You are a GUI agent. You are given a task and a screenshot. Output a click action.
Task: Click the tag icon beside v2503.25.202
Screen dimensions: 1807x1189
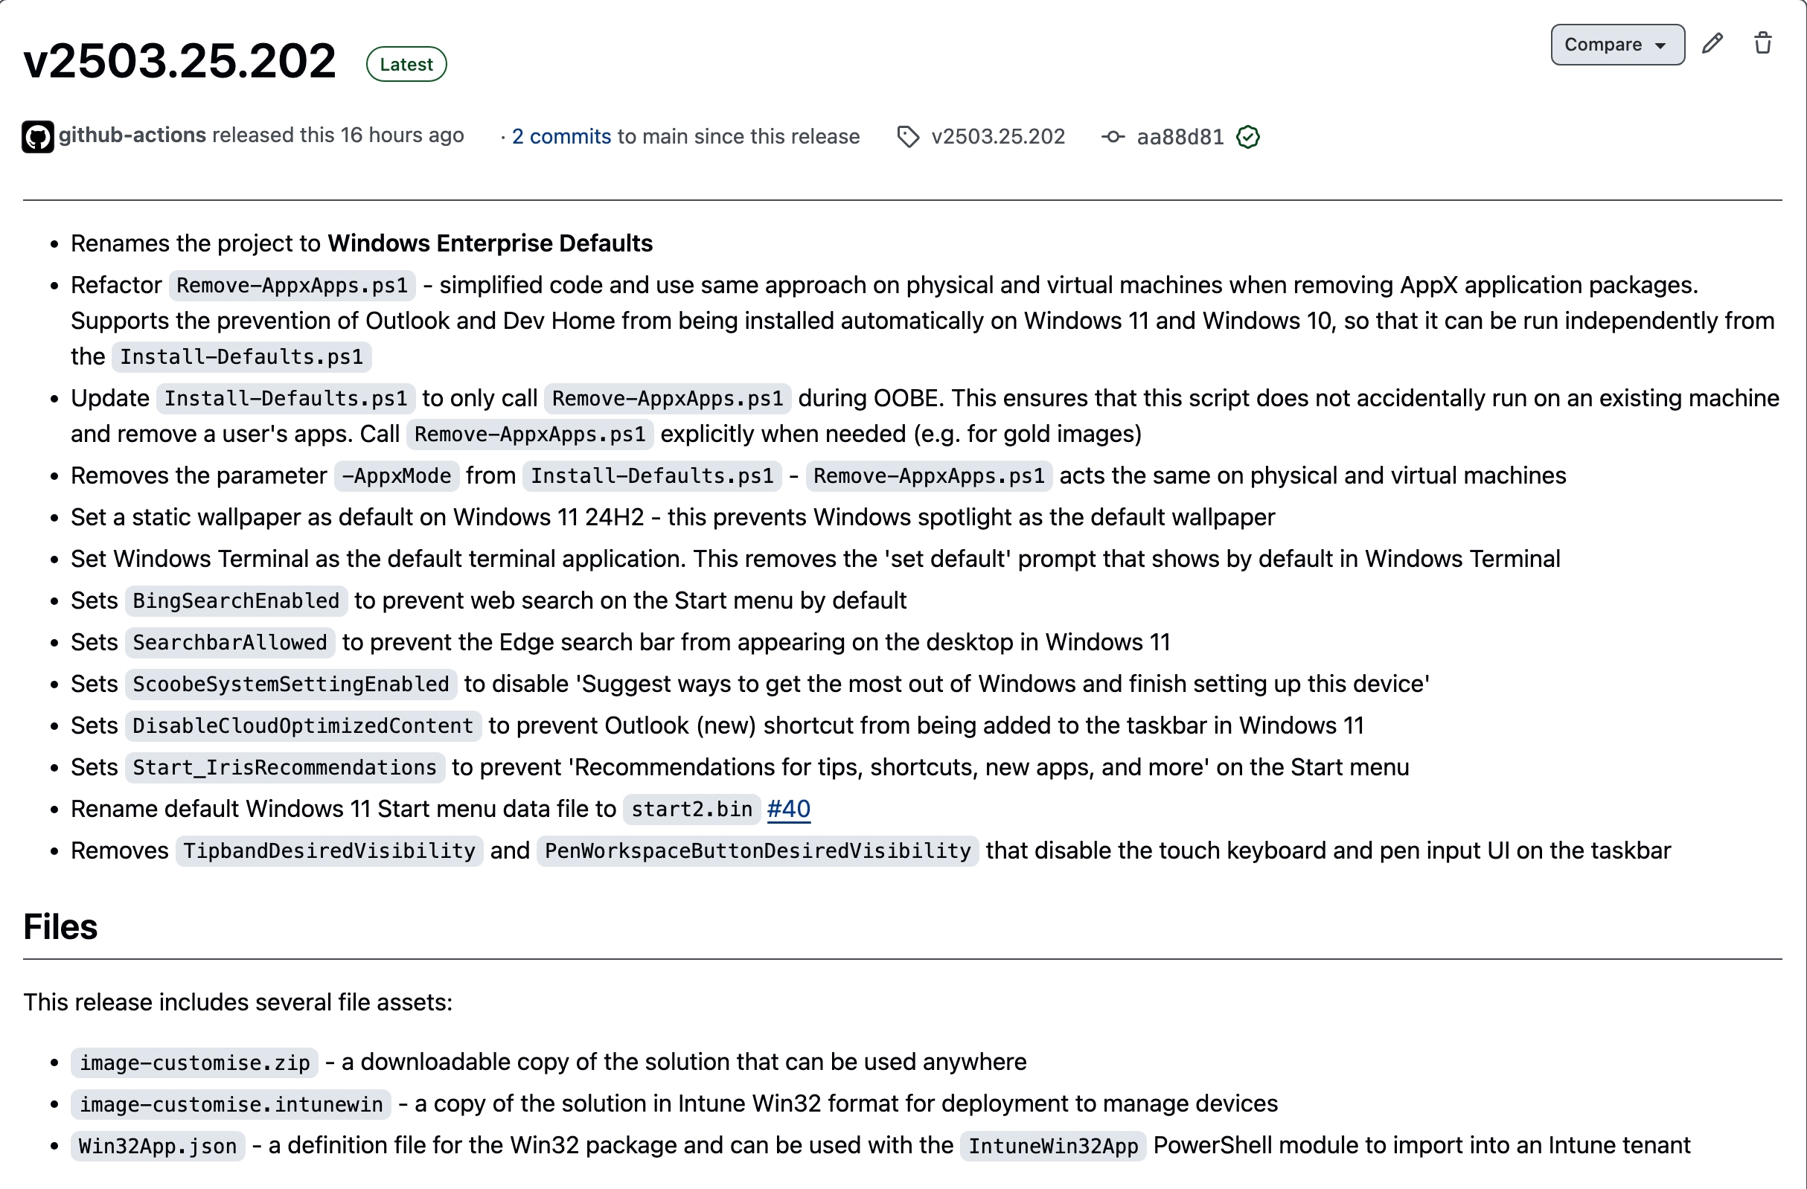(907, 137)
